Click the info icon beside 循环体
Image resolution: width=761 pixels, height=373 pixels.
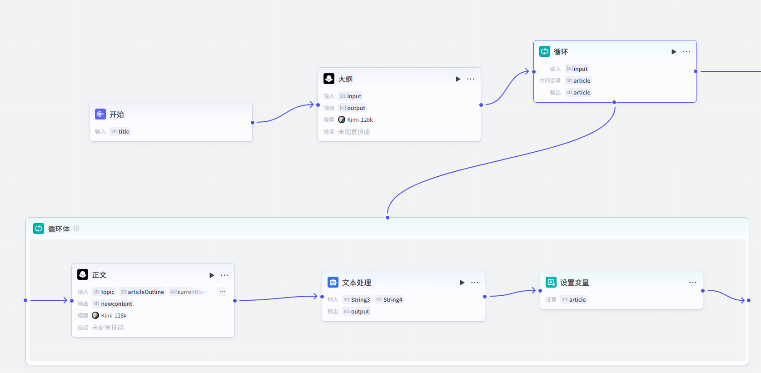76,229
